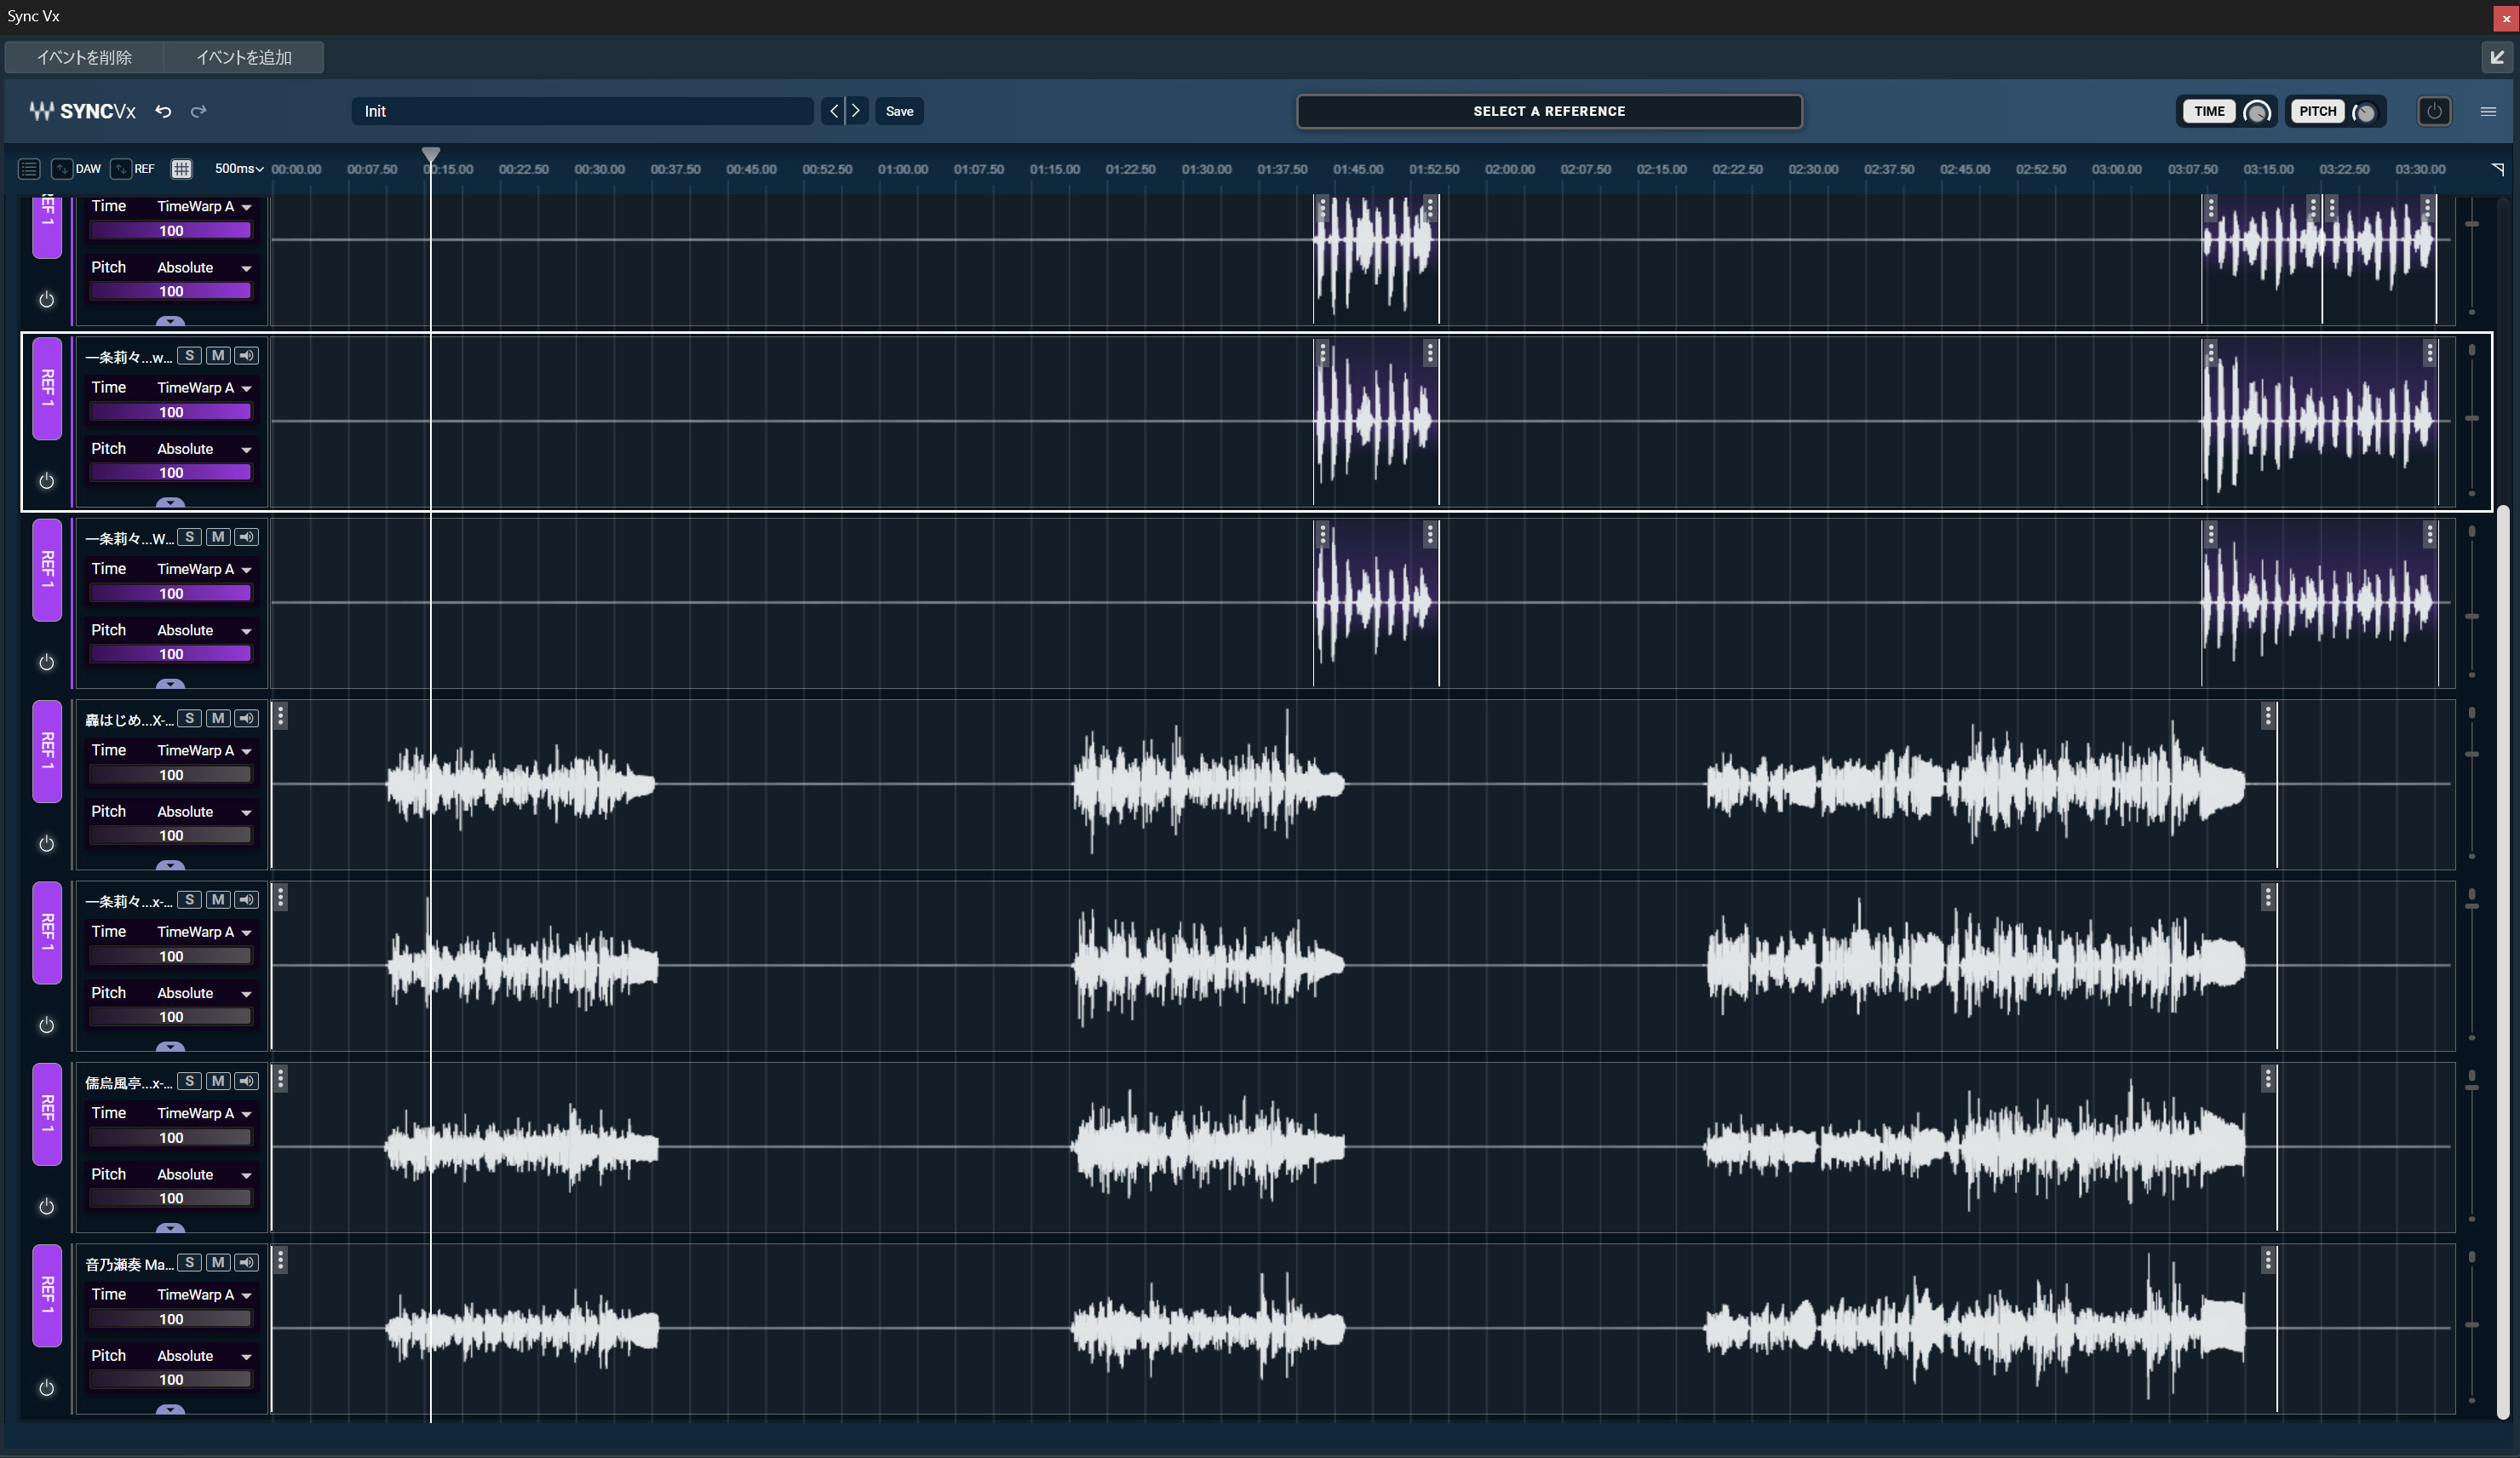Click the Save preset button

click(x=898, y=111)
